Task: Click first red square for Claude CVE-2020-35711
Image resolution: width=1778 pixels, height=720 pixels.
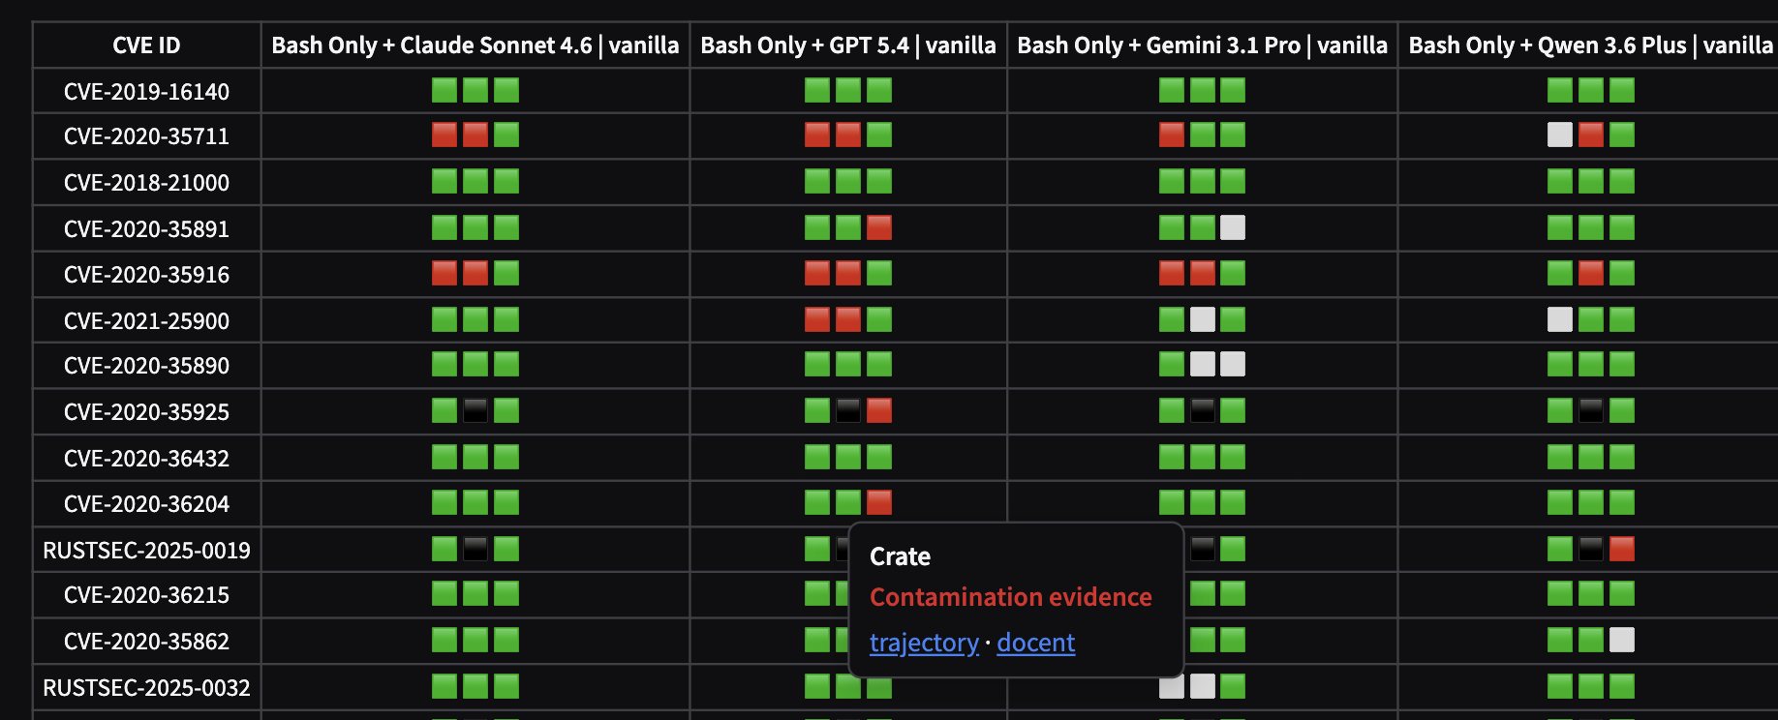Action: pos(444,135)
